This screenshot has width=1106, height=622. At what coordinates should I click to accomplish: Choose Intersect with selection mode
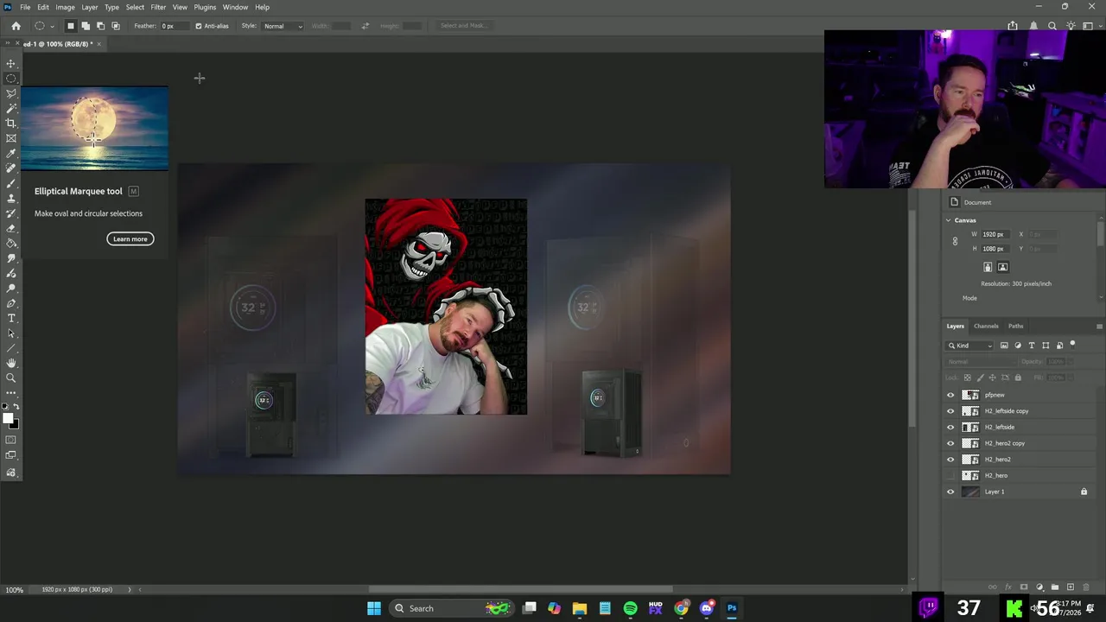pos(116,26)
